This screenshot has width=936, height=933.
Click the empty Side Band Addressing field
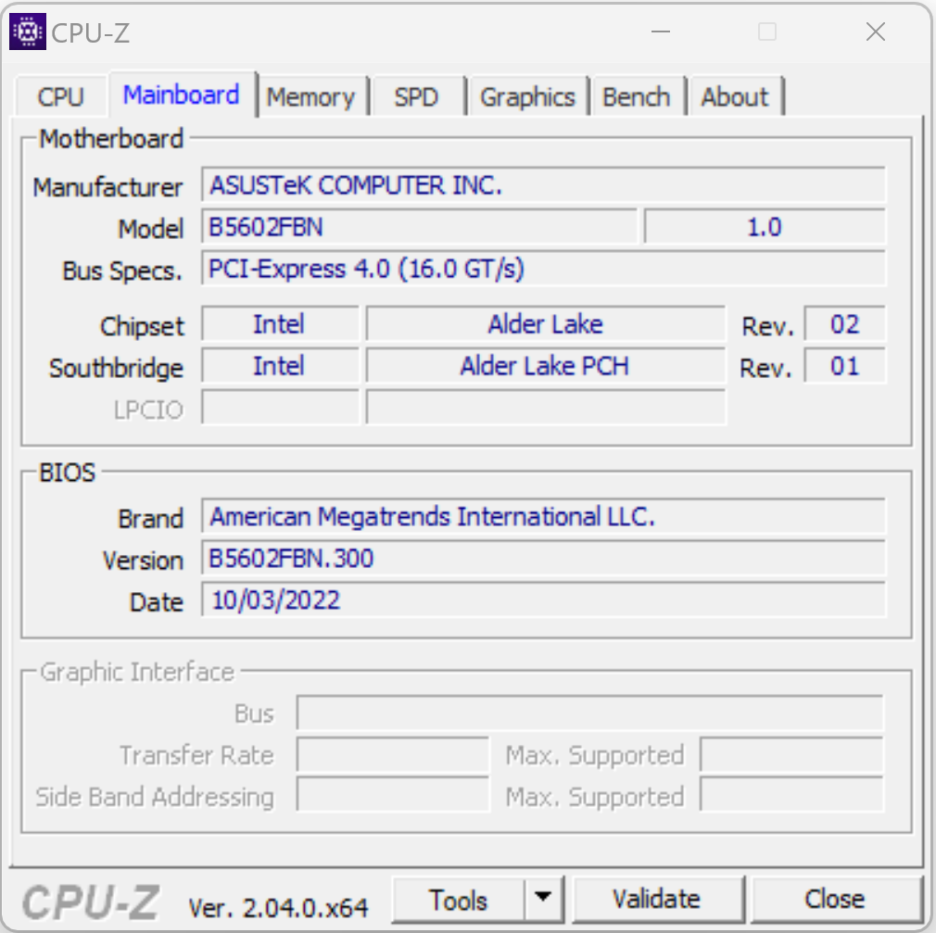pos(393,795)
